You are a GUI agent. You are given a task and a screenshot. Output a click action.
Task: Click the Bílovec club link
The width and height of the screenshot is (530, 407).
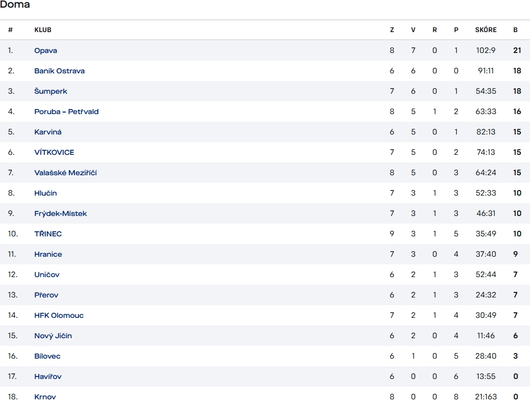(x=47, y=356)
